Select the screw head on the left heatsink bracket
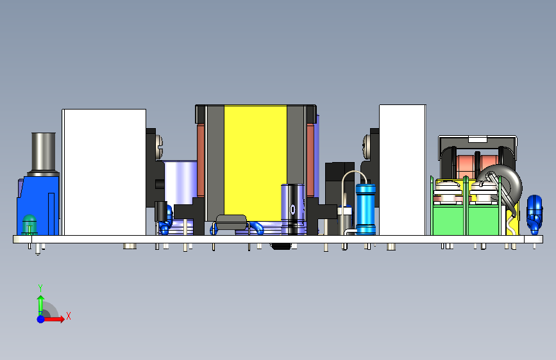Screen dimensions: 556x360 [159, 147]
